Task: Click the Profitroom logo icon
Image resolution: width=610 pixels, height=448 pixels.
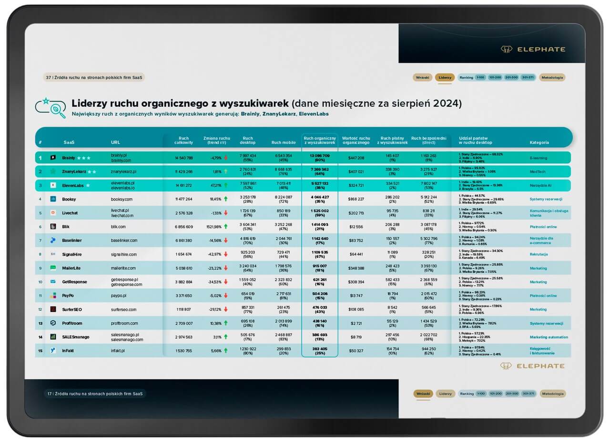Action: point(53,323)
